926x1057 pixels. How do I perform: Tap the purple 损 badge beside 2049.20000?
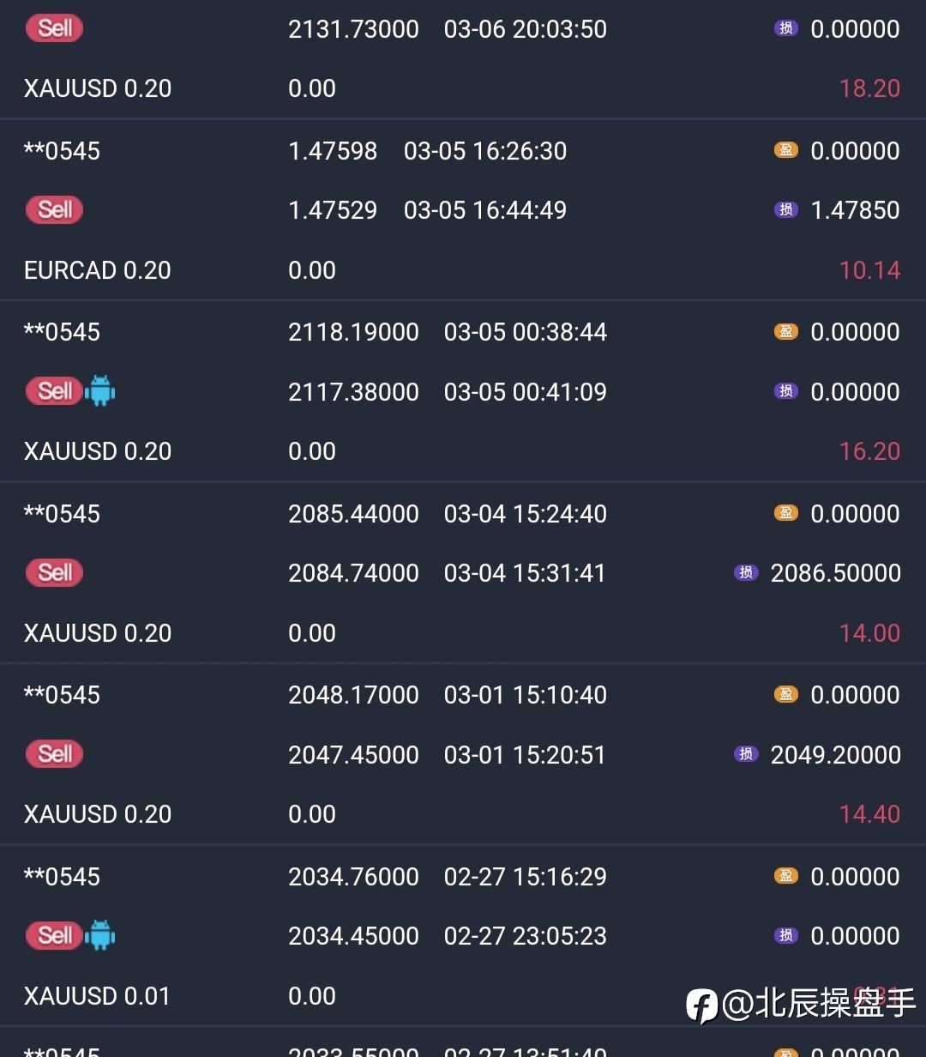[746, 754]
